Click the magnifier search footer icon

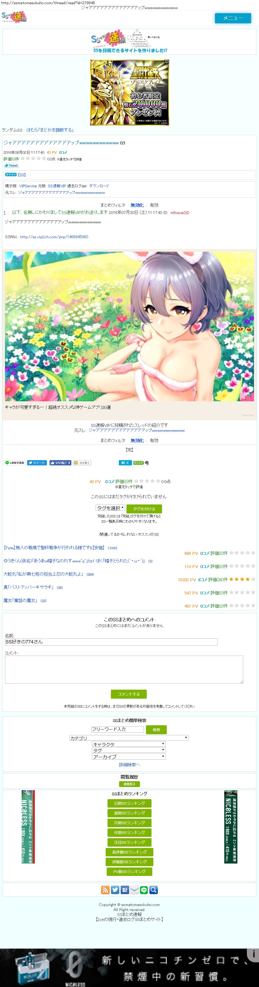(153, 890)
